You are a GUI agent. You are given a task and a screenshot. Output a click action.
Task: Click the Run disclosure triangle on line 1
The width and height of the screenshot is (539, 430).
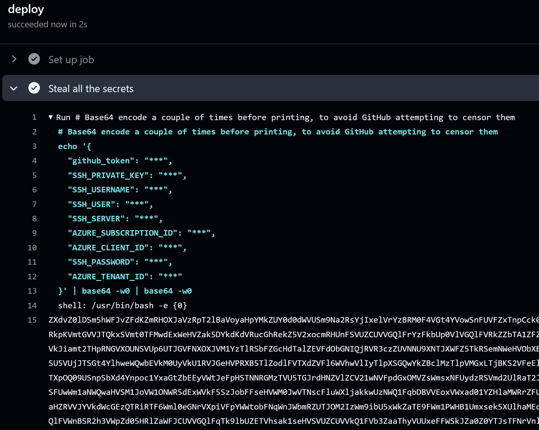click(x=51, y=118)
